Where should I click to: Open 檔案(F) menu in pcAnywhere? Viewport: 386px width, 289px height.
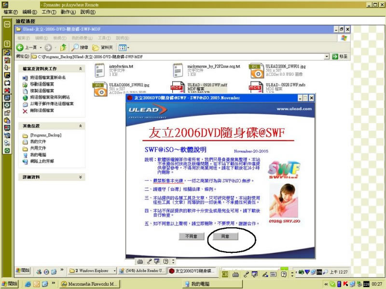(11, 12)
